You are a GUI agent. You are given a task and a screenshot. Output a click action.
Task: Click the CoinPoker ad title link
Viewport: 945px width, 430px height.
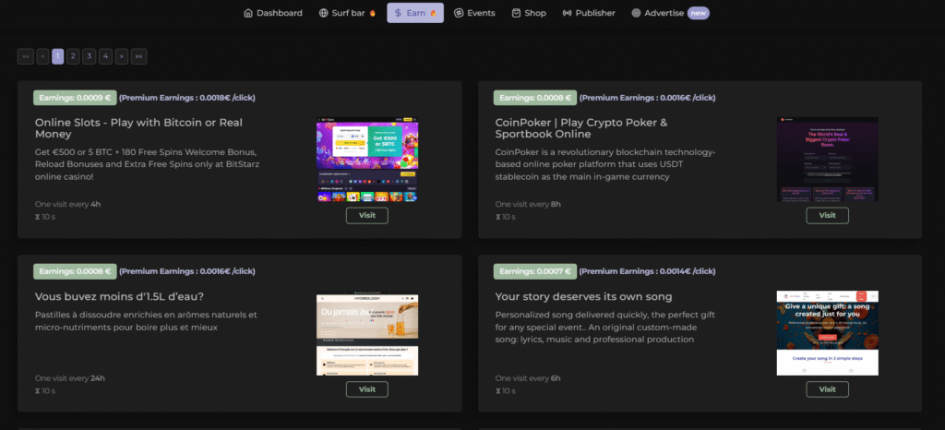[581, 128]
